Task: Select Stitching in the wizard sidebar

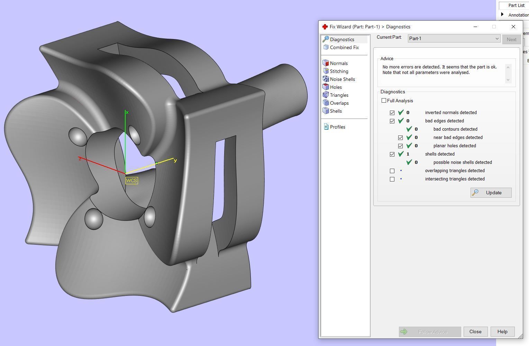Action: tap(339, 71)
